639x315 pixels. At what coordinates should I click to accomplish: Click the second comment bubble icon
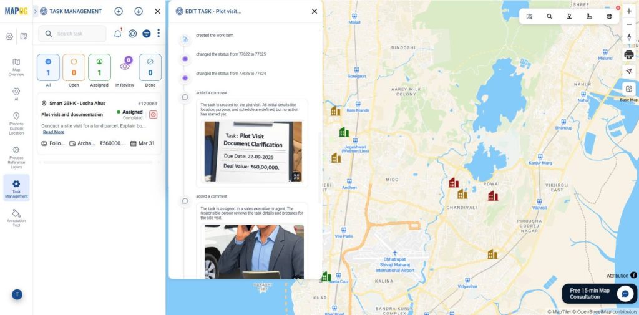(x=185, y=201)
